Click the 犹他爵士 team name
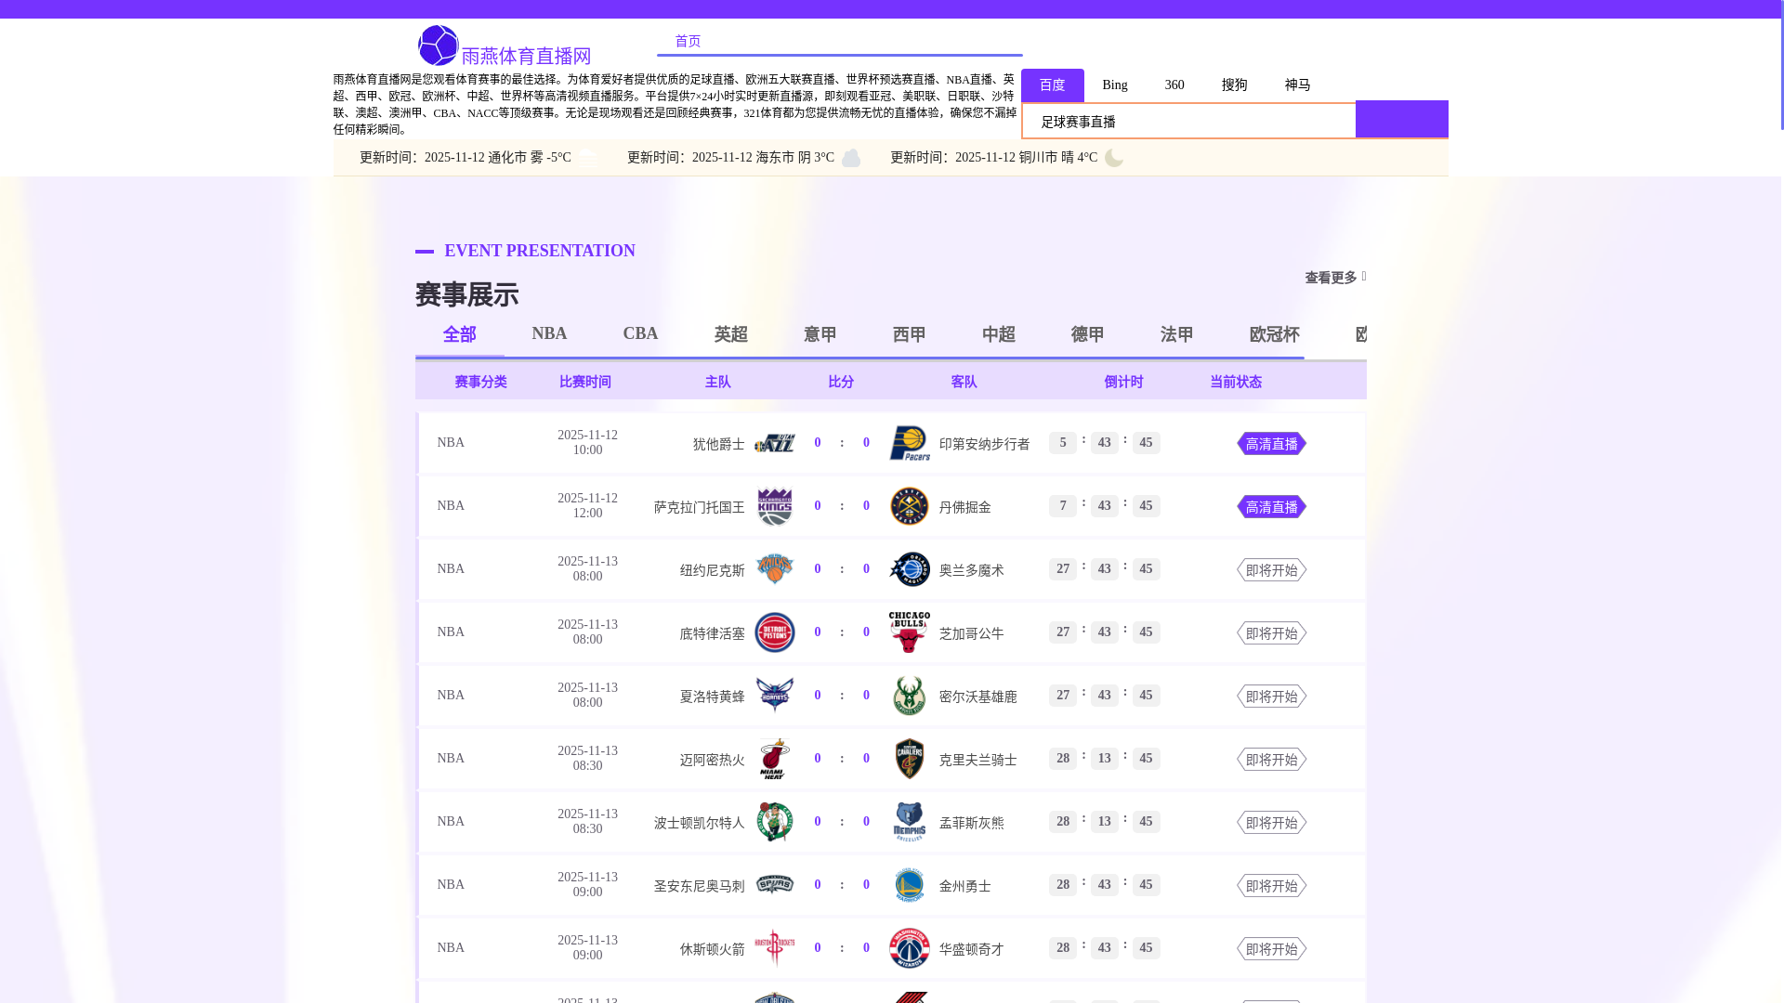The image size is (1784, 1003). pyautogui.click(x=719, y=444)
